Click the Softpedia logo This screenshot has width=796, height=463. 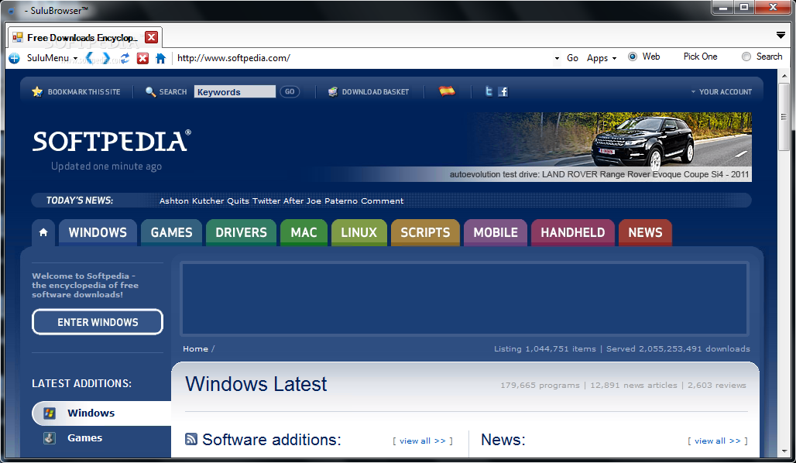click(x=112, y=141)
